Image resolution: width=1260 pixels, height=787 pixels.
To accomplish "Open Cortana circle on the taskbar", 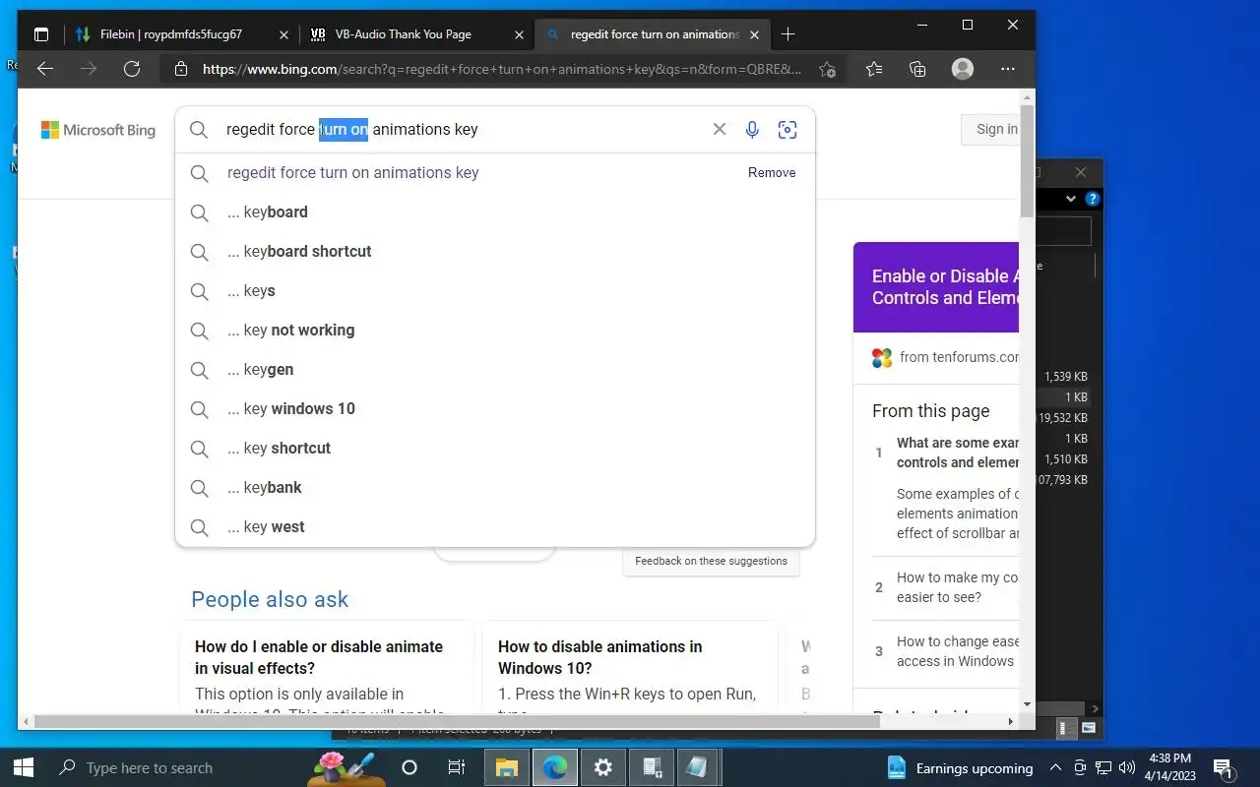I will (x=409, y=767).
